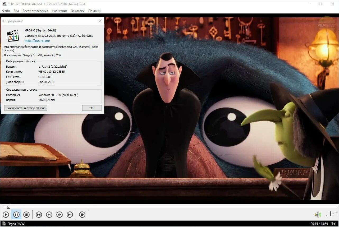Close the MPC-HC player window

[x=333, y=4]
